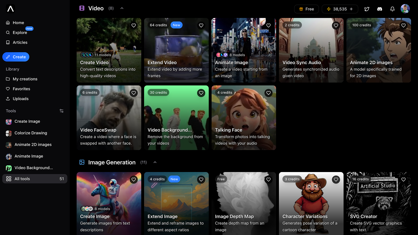This screenshot has height=235, width=418.
Task: Open the Create Video card
Action: coord(109,50)
